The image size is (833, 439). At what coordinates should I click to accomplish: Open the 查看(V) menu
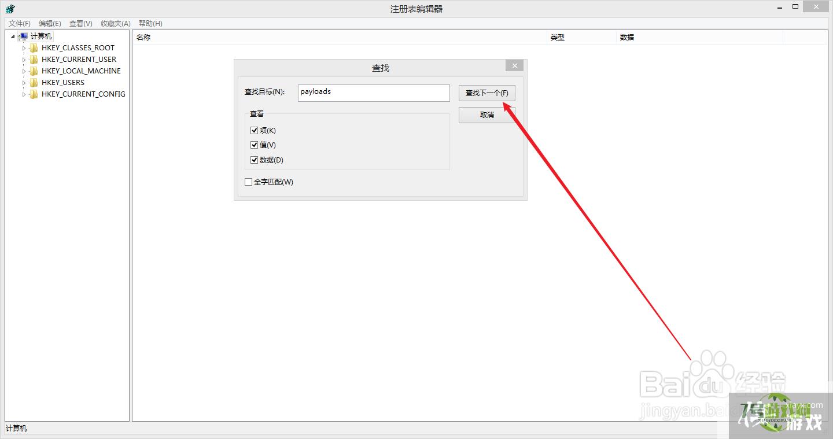81,24
